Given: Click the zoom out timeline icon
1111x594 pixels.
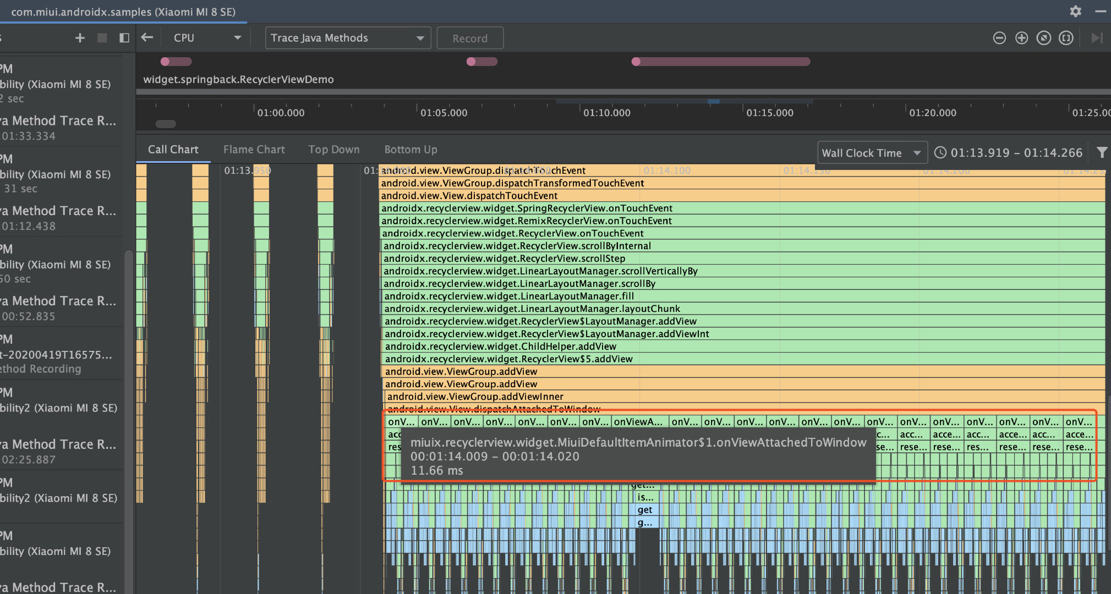Looking at the screenshot, I should pos(999,38).
